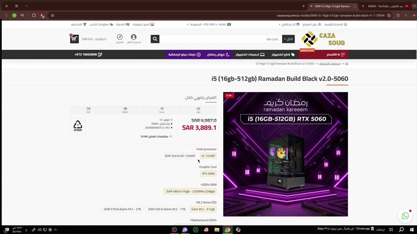The width and height of the screenshot is (417, 234).
Task: Open the الأقسام categories menu
Action: point(336,55)
